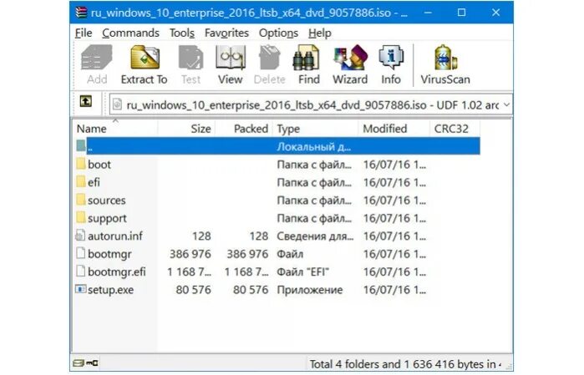Select the 'bootmgr' file name
Image resolution: width=584 pixels, height=375 pixels.
pos(109,254)
